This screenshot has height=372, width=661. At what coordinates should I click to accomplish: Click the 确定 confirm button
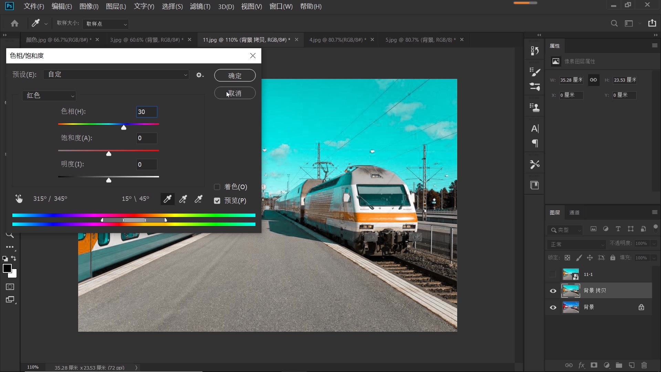(x=234, y=75)
